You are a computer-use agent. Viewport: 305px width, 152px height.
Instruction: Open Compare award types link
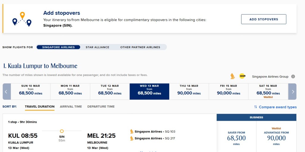[x=275, y=107]
